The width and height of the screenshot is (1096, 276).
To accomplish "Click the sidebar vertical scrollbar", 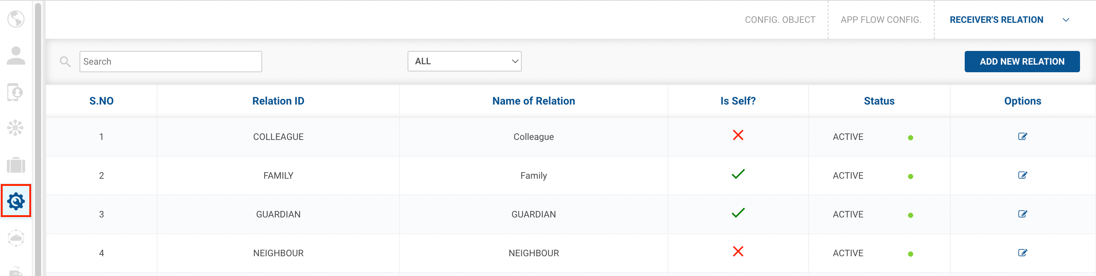I will [38, 138].
